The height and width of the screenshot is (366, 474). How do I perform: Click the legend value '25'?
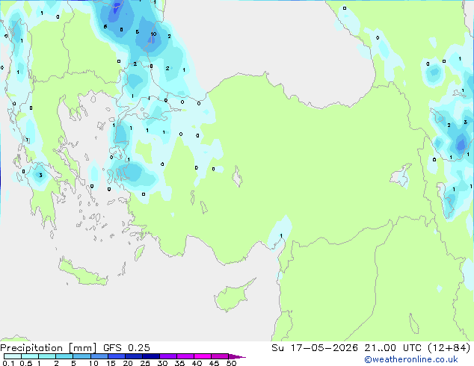coord(145,363)
